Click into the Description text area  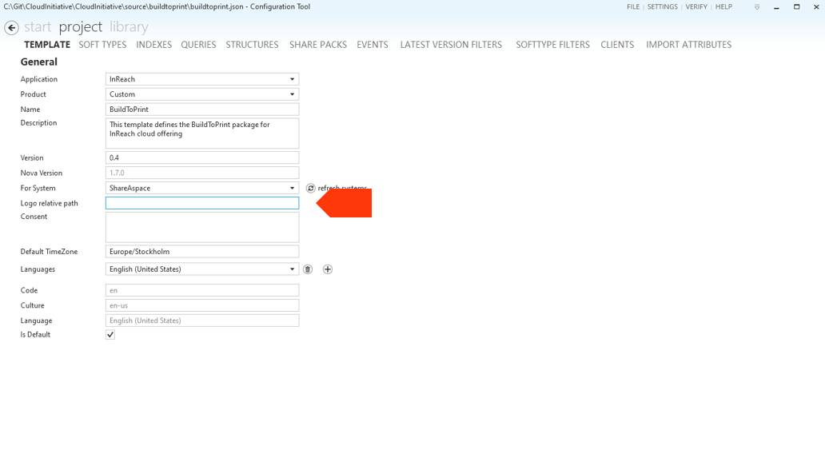tap(202, 133)
